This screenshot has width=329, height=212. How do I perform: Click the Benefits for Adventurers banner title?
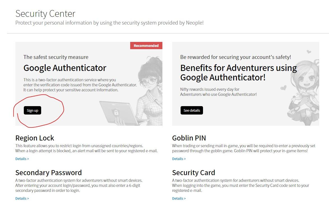238,72
